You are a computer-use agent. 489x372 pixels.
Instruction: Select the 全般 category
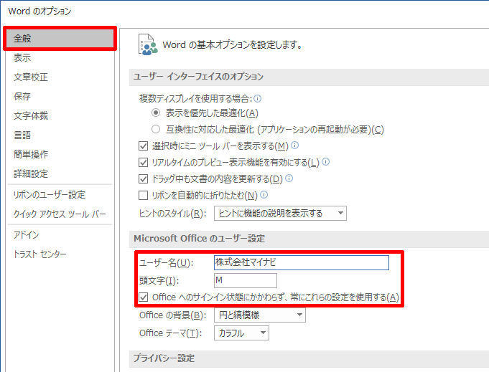(x=60, y=38)
